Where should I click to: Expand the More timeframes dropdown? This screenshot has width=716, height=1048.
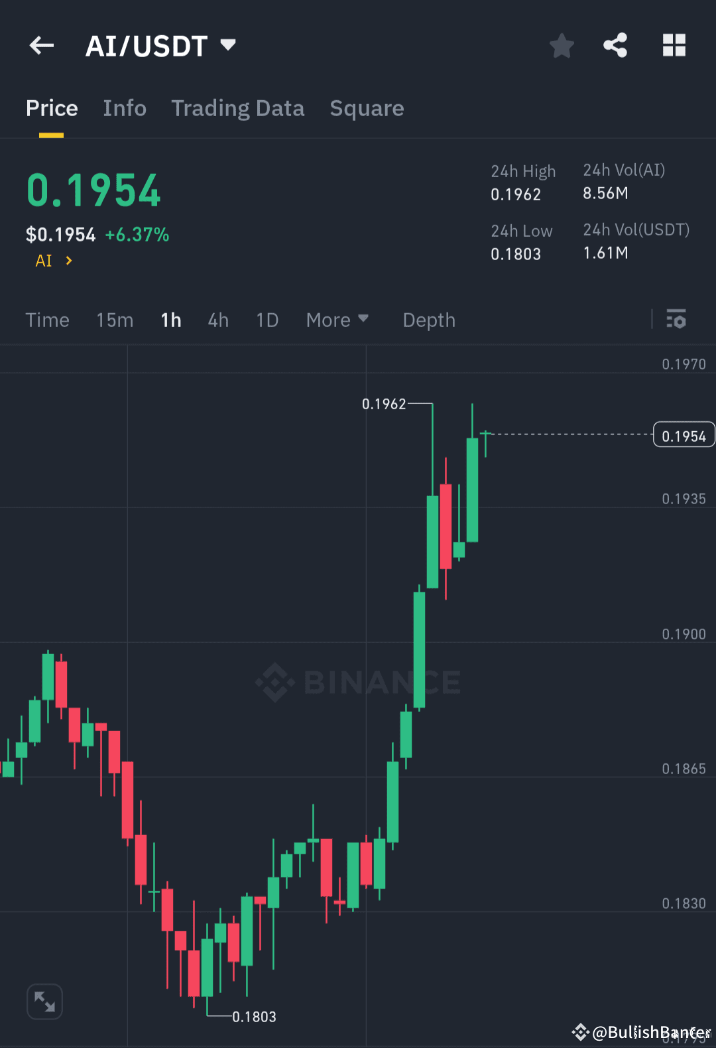click(337, 320)
